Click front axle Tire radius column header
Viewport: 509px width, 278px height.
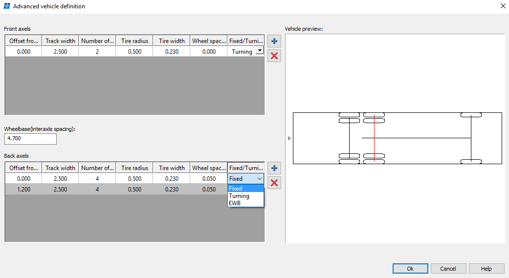point(134,41)
